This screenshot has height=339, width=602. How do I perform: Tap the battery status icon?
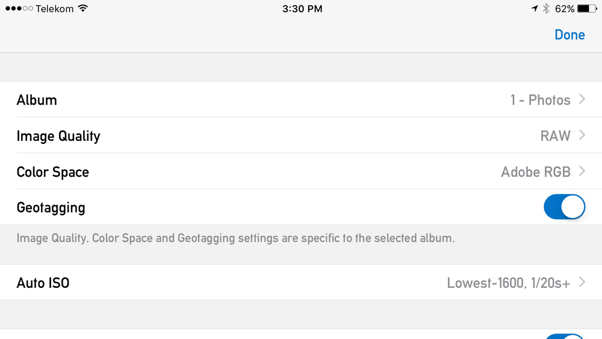588,8
